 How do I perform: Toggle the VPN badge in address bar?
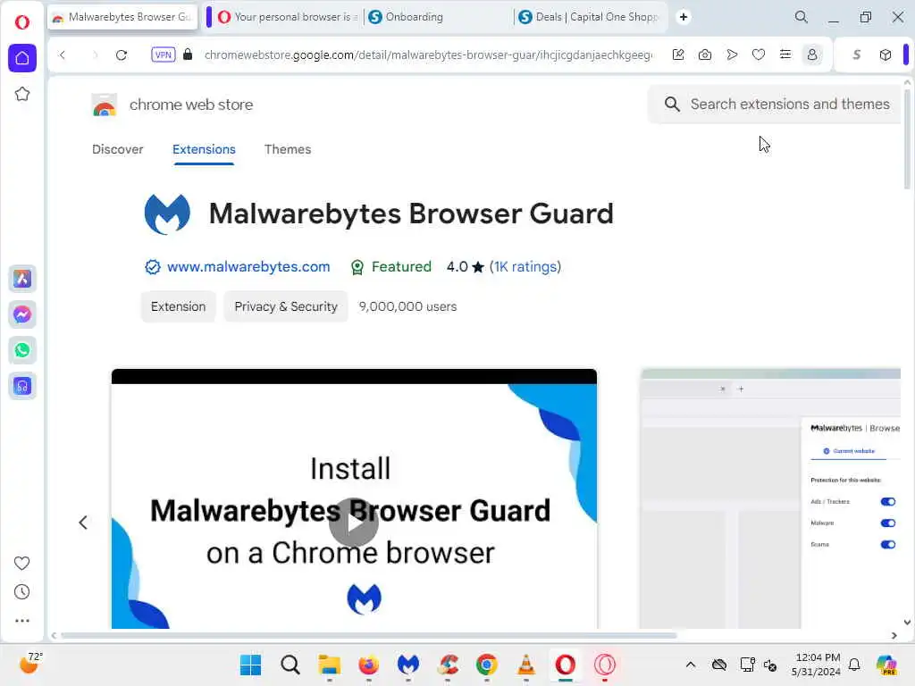coord(163,54)
